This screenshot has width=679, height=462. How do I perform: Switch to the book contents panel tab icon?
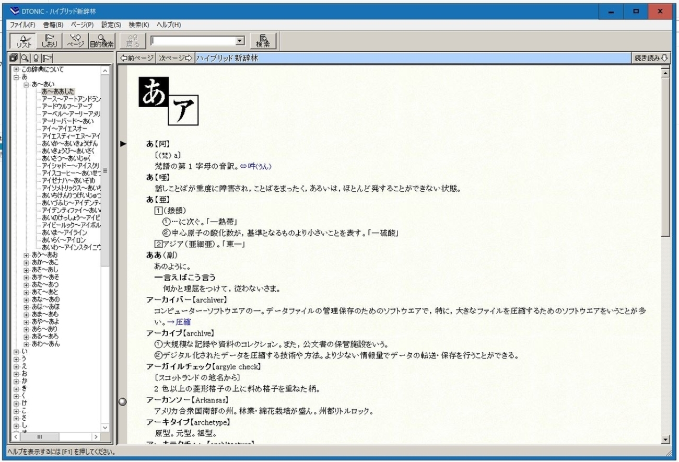click(15, 58)
